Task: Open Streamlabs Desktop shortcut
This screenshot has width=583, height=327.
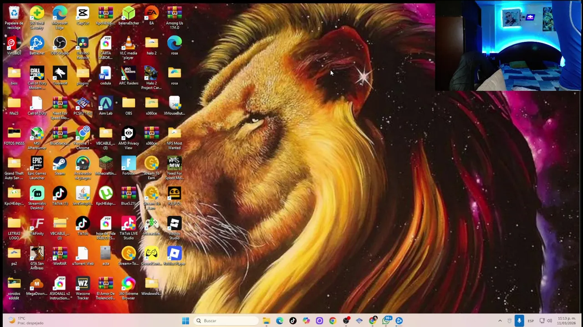Action: point(37,198)
